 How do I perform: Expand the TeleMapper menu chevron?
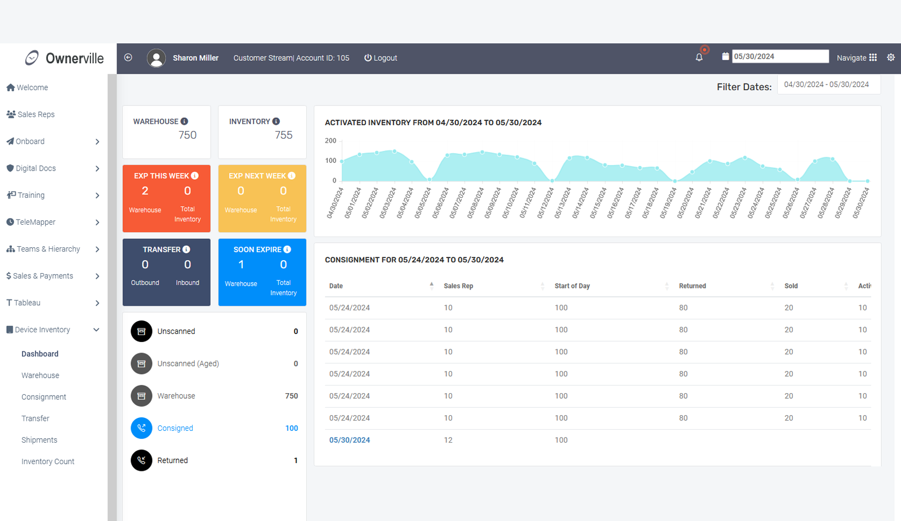(x=97, y=222)
